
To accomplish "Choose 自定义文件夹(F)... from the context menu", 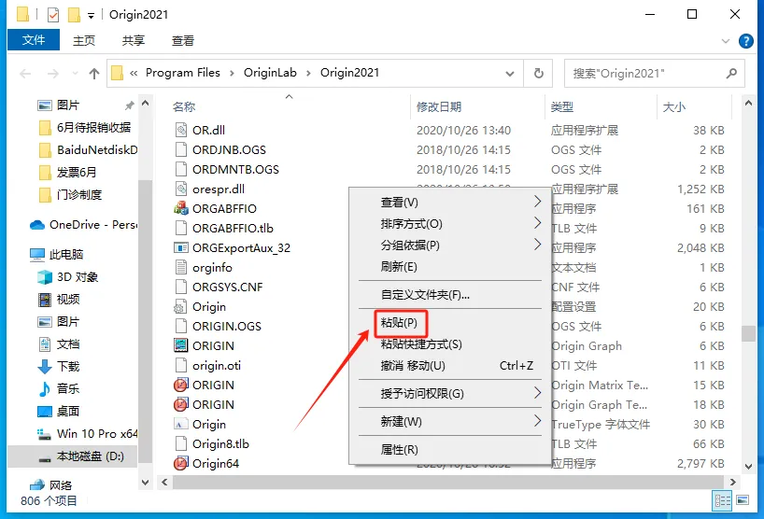I will click(450, 295).
